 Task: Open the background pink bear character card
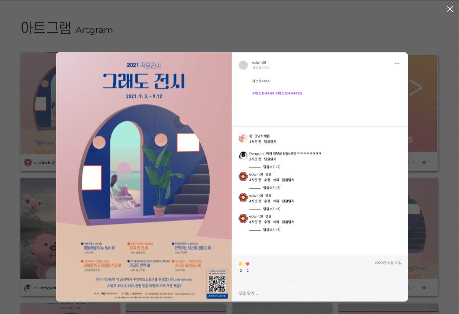38,228
